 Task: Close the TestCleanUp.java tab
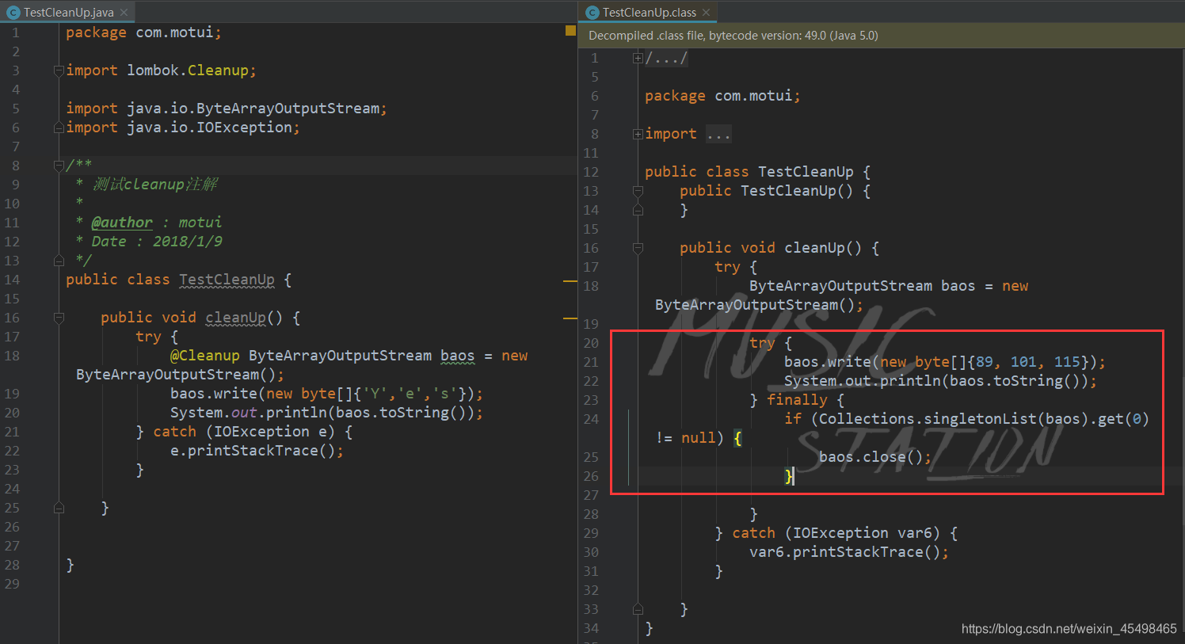pos(124,13)
